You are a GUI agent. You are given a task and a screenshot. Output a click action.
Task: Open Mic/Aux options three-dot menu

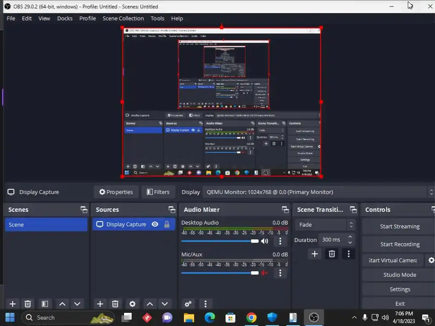click(280, 273)
